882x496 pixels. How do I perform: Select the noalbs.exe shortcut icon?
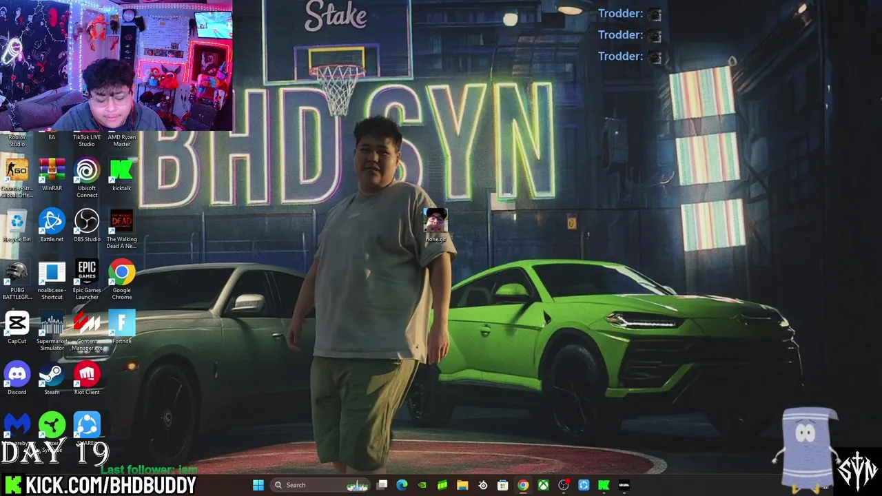click(52, 280)
